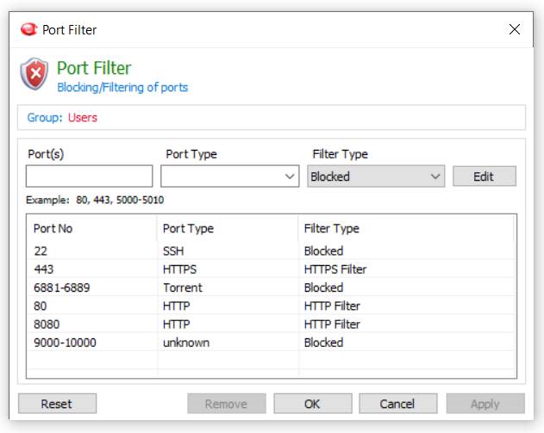Sort by Port No column header
The image size is (544, 433).
[92, 228]
